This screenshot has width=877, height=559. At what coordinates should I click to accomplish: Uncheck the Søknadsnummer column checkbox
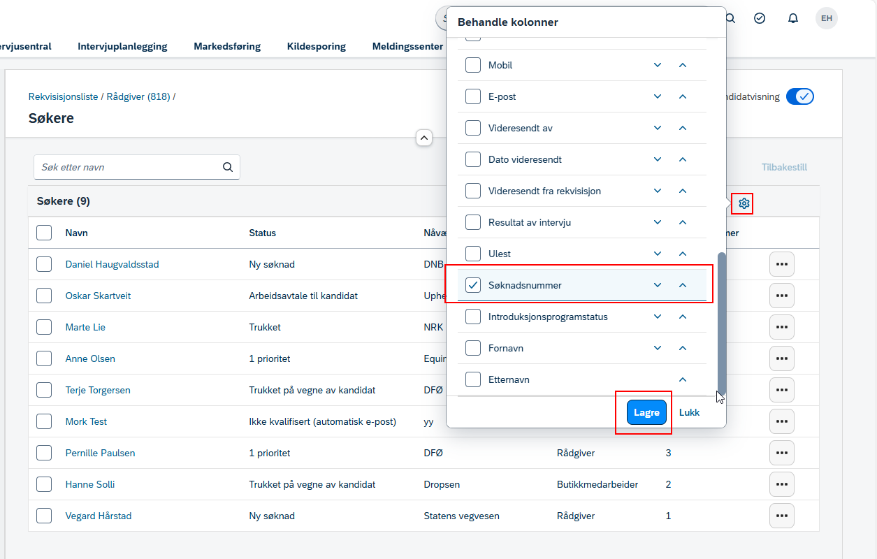(x=473, y=285)
